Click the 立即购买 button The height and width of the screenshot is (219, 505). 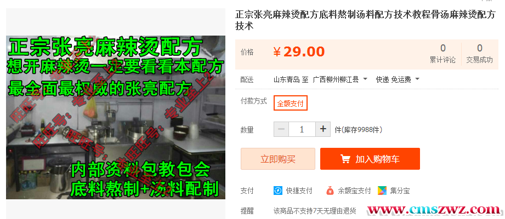pos(278,159)
